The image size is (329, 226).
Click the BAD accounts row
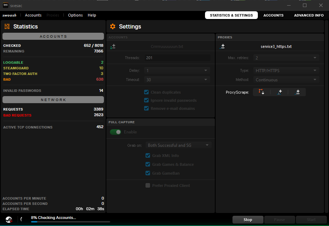pyautogui.click(x=53, y=79)
